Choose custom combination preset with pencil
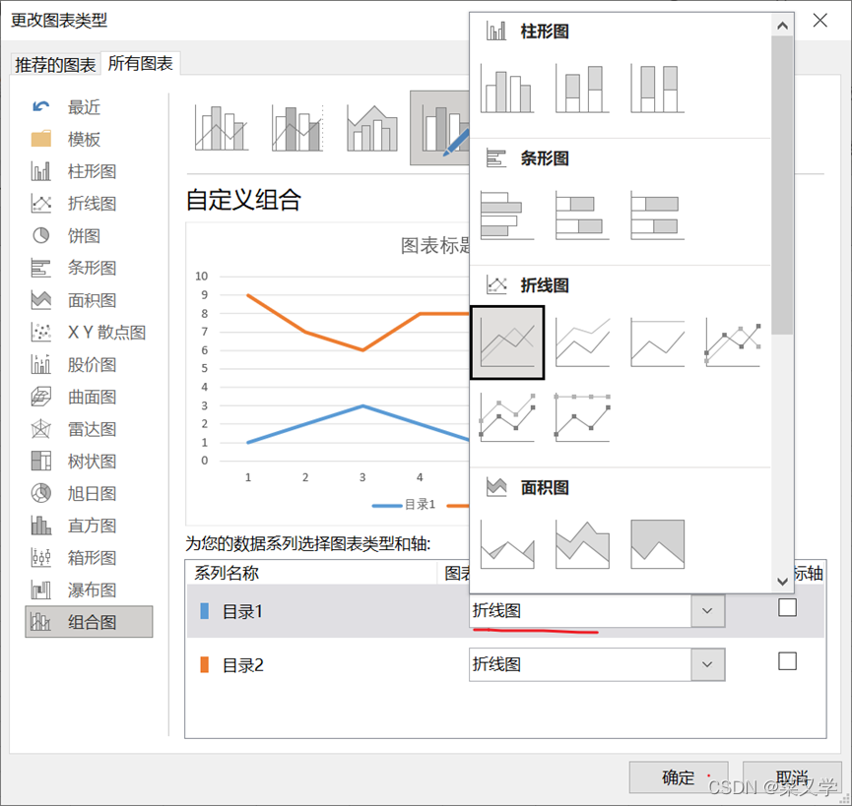Screen dimensions: 852x806 (x=440, y=128)
